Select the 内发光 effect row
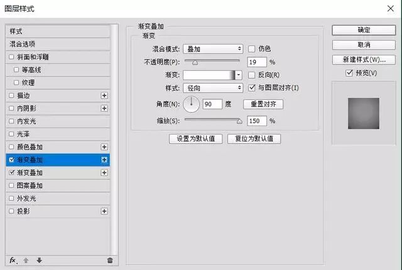 pyautogui.click(x=58, y=121)
